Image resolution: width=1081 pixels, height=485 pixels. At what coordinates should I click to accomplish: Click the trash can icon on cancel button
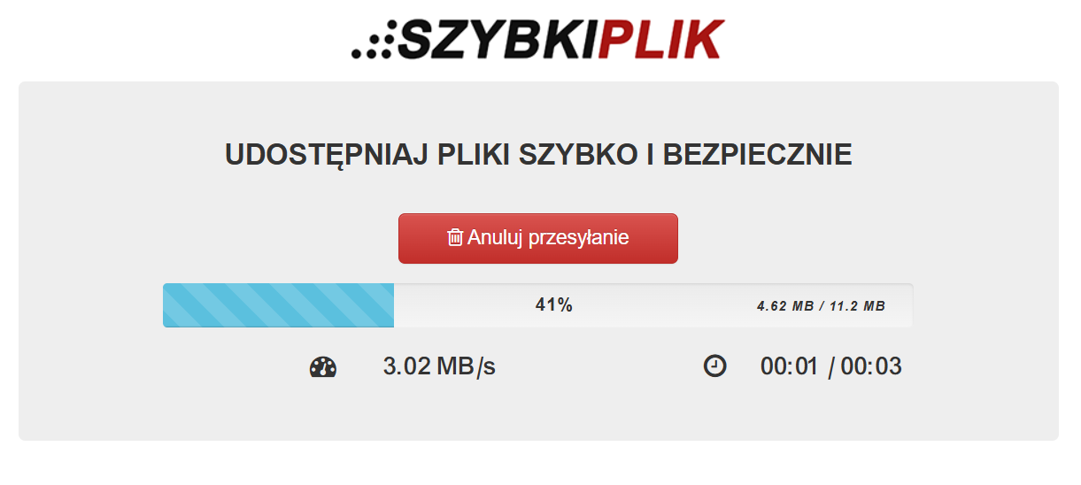click(x=455, y=237)
